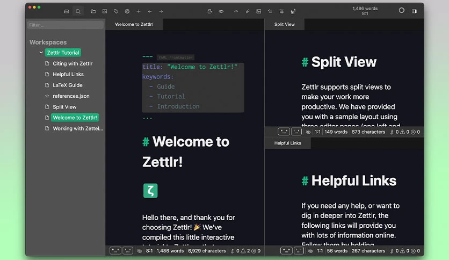This screenshot has width=449, height=260.
Task: Go forward with right arrow icon
Action: tap(161, 11)
